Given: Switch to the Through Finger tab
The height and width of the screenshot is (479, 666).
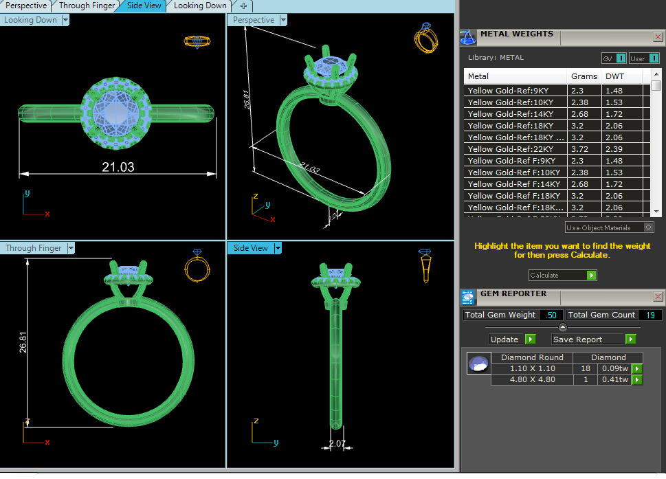Looking at the screenshot, I should pyautogui.click(x=87, y=5).
